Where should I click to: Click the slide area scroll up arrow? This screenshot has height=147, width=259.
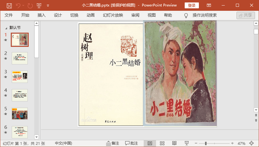[256, 23]
